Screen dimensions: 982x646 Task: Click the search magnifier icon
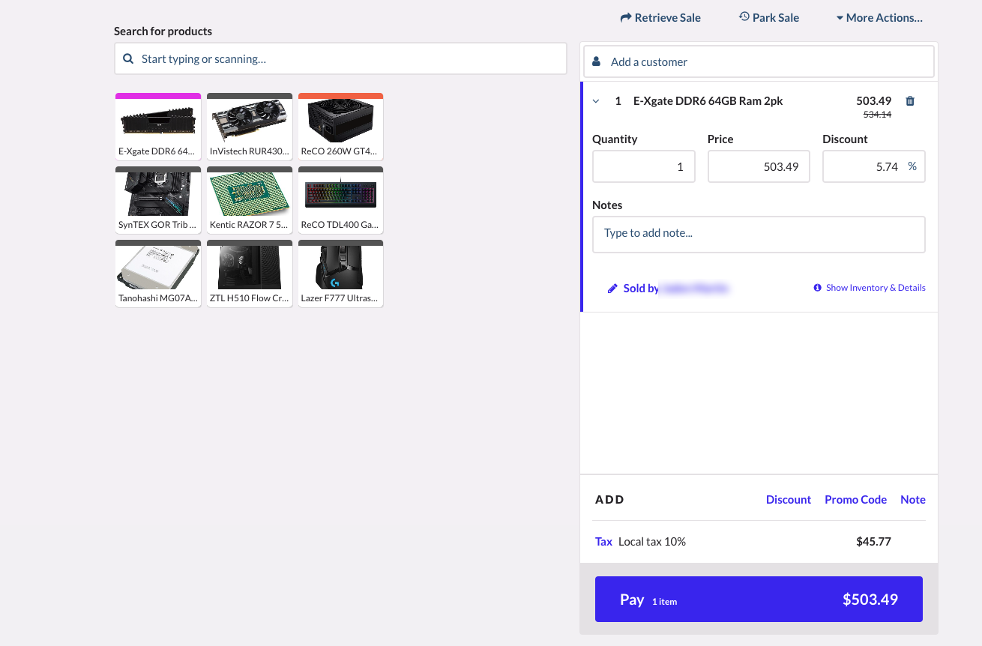point(127,58)
